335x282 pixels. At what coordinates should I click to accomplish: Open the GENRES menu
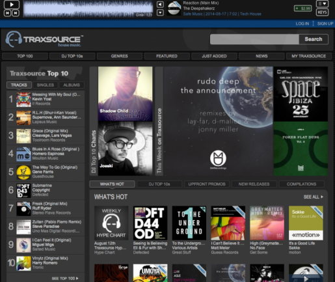tap(120, 56)
